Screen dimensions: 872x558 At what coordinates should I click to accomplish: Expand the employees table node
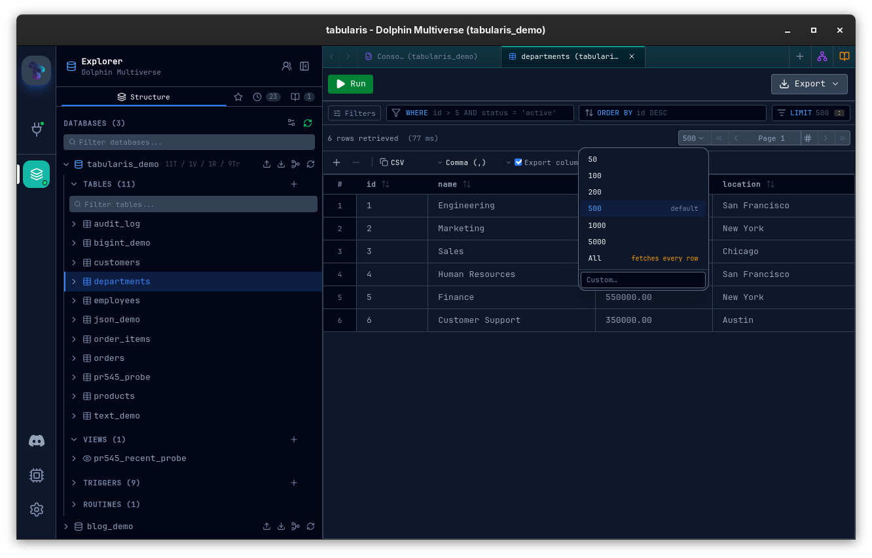click(x=74, y=301)
